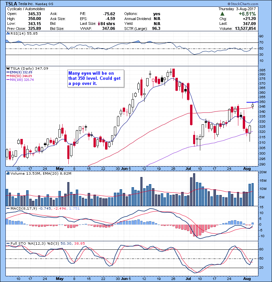Click the Volume 13.53M, EMA(20) 8.82M label
The width and height of the screenshot is (272, 282).
(x=41, y=173)
